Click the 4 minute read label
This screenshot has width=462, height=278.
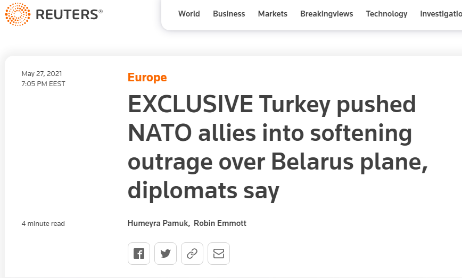pos(43,224)
